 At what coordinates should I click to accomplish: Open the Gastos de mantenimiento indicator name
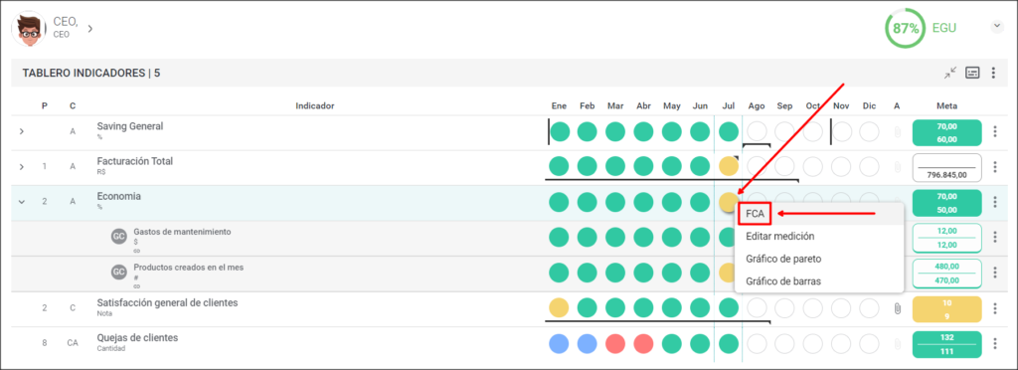[182, 232]
